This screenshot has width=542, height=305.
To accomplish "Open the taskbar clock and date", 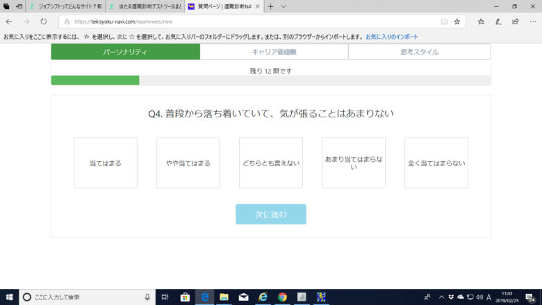I will click(507, 297).
